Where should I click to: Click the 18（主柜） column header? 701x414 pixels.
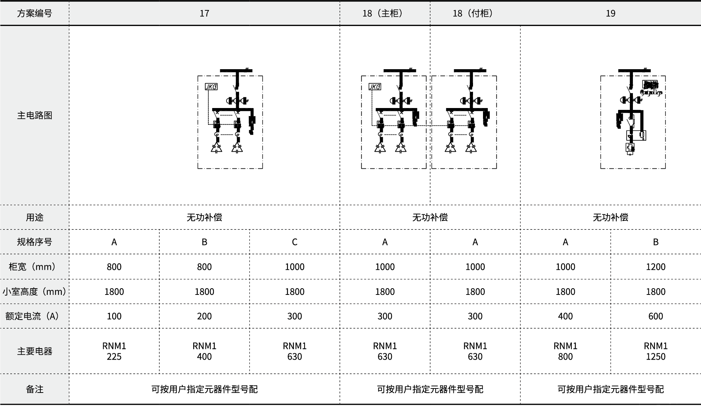coord(385,14)
